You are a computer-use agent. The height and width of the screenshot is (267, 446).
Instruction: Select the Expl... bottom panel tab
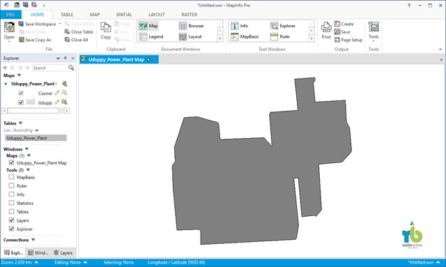(13, 252)
